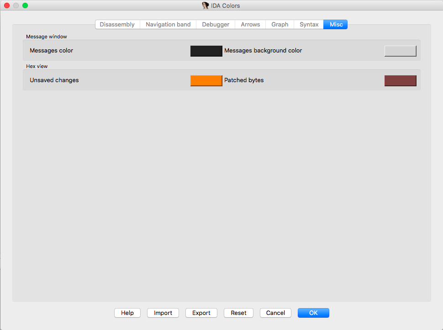
Task: Click the 'Patched bytes' label
Action: pyautogui.click(x=244, y=80)
